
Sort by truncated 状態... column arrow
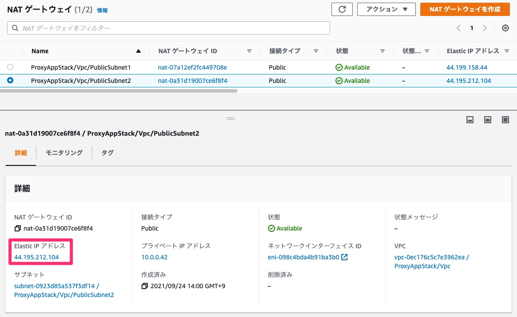427,51
